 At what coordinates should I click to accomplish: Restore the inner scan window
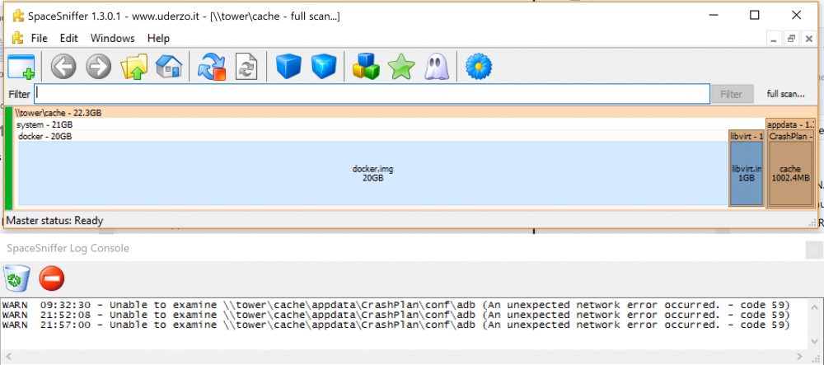coord(791,39)
